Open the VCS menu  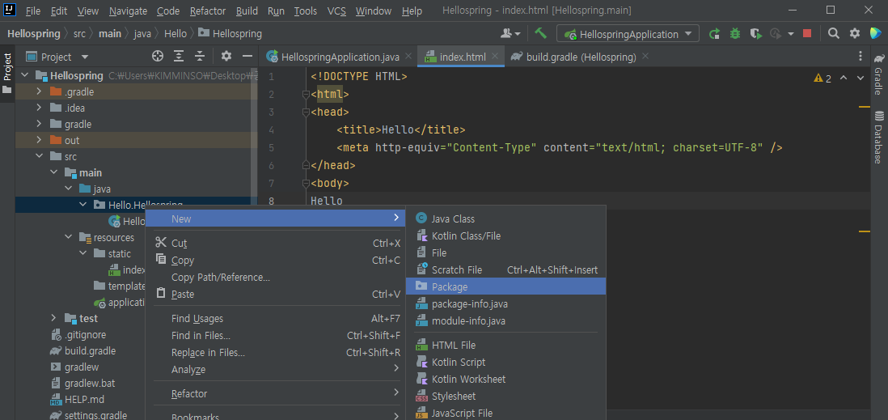coord(336,11)
